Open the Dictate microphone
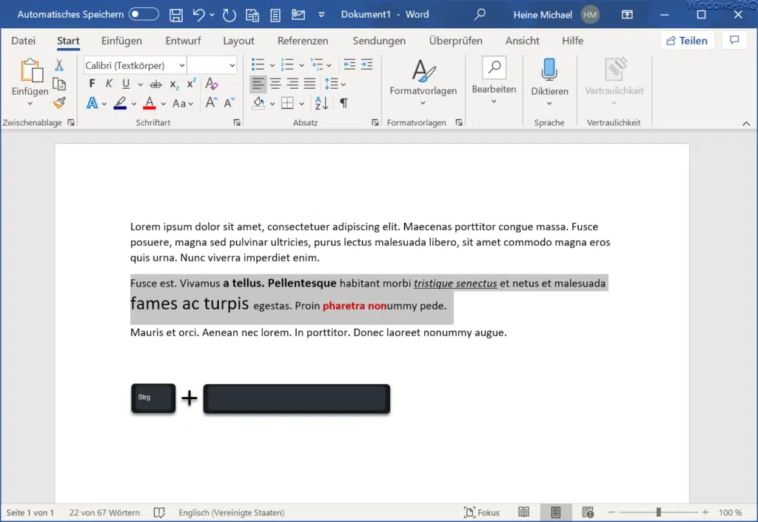 (549, 69)
